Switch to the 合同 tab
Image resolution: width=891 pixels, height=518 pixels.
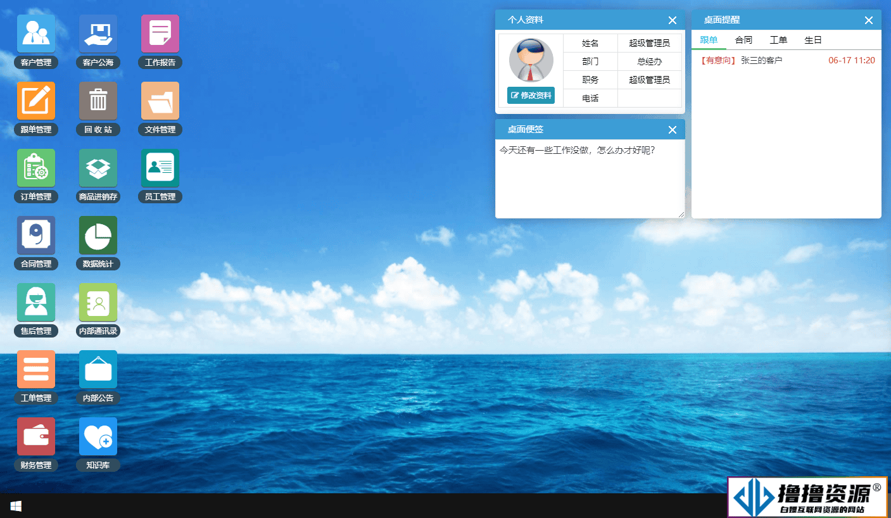pos(743,40)
